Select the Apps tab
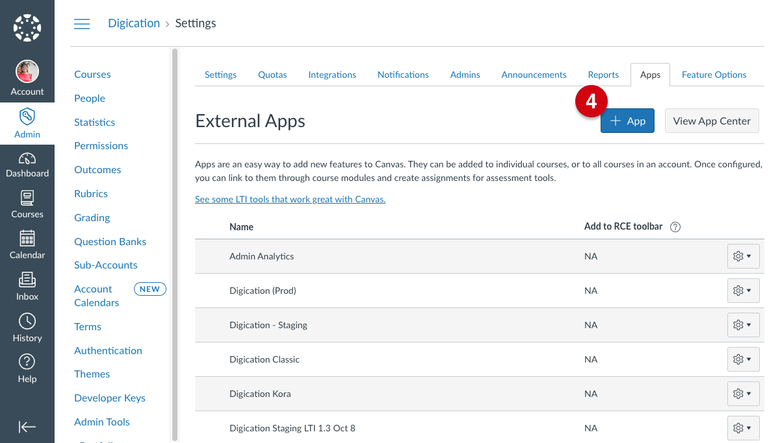The width and height of the screenshot is (780, 443). (650, 75)
